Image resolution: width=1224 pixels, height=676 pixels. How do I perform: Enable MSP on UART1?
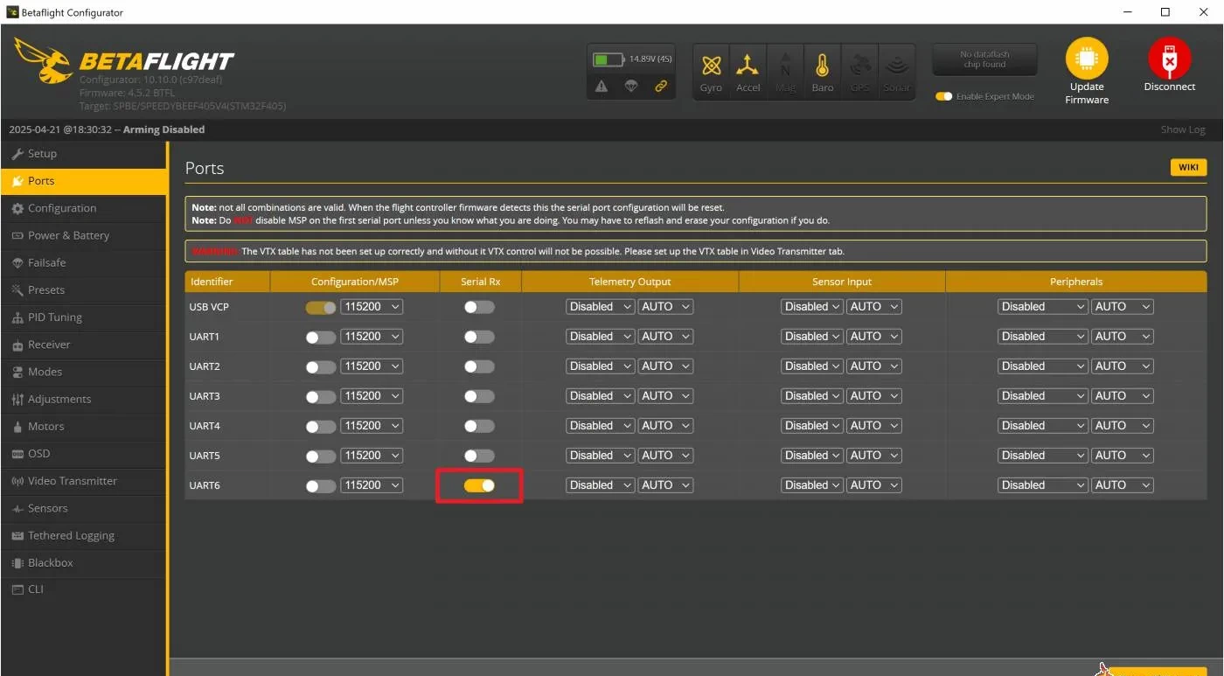tap(321, 337)
